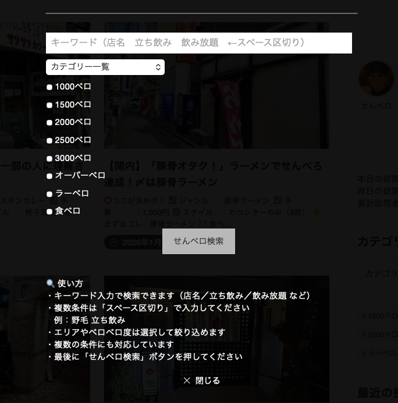
Task: Open the 豚骨オタク ramen article title
Action: [213, 174]
